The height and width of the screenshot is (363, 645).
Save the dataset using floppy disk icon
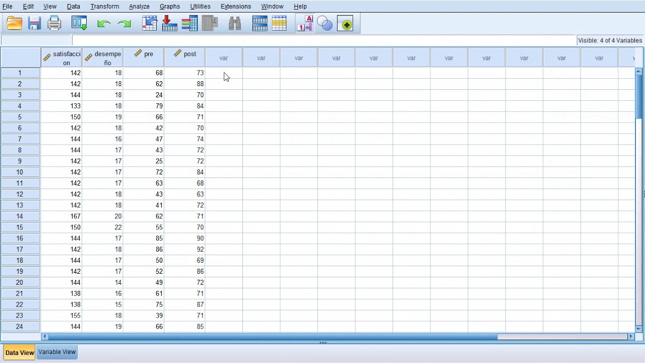pyautogui.click(x=34, y=23)
